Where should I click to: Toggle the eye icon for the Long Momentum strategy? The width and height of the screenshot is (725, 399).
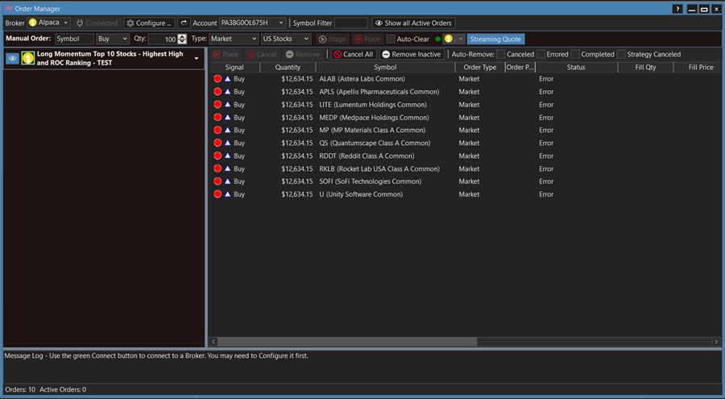click(12, 58)
